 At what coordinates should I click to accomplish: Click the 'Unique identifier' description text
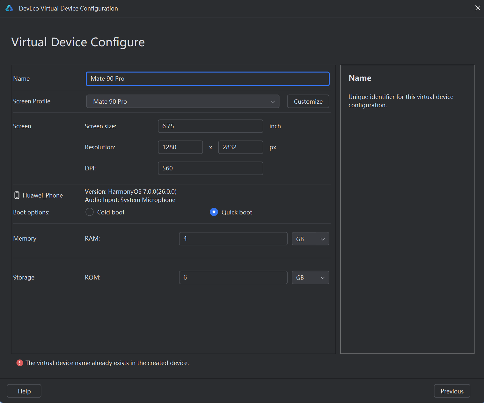(401, 101)
